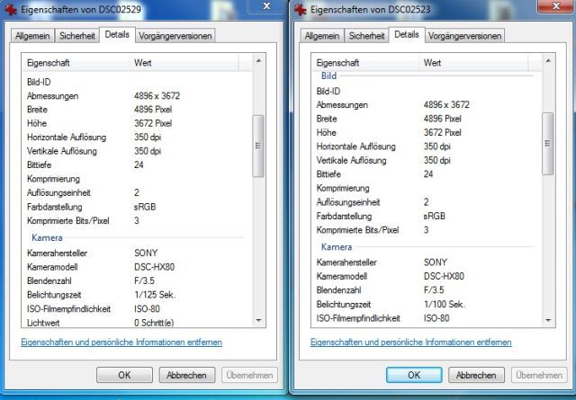Select Kamera group heading in DSC02529 window
This screenshot has height=400, width=576.
[x=47, y=238]
